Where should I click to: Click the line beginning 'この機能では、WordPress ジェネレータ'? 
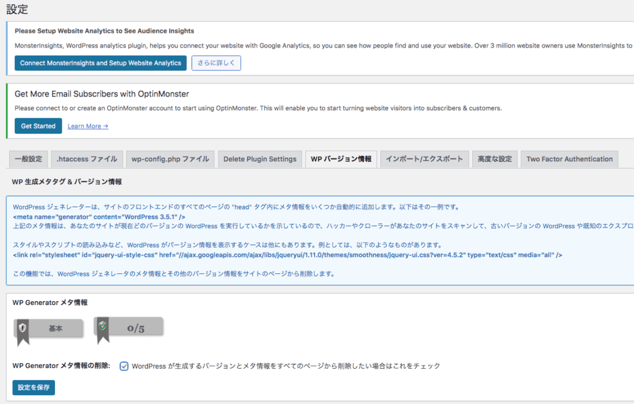(x=174, y=274)
